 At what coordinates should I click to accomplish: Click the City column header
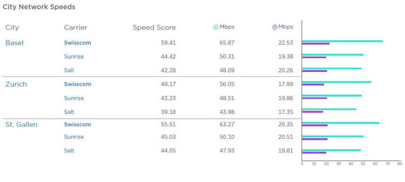pos(12,27)
